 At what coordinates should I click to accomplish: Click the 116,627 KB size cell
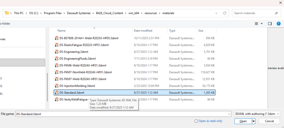[x=207, y=72]
